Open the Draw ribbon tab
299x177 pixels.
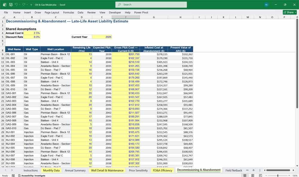click(38, 12)
